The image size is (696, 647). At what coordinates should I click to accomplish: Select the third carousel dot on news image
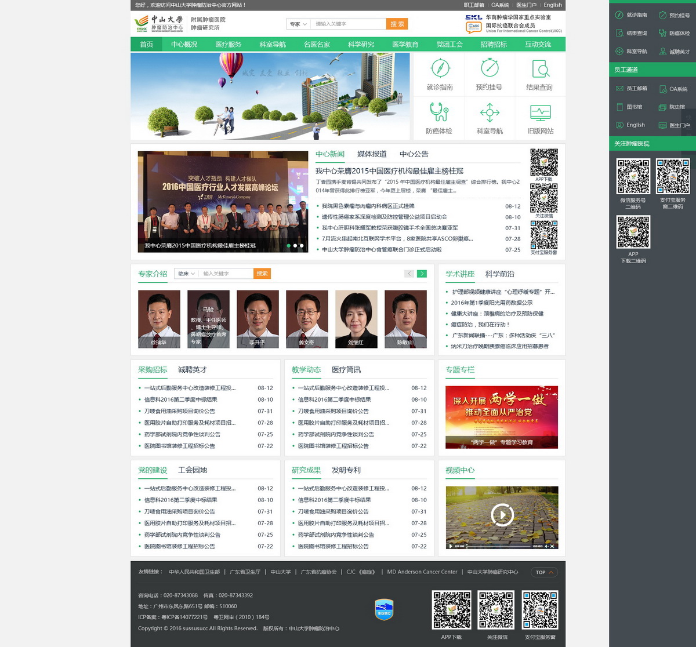302,246
